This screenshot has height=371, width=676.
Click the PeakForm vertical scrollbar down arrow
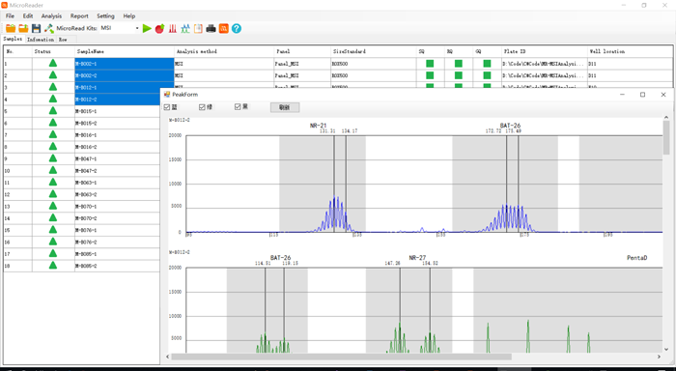(x=666, y=349)
